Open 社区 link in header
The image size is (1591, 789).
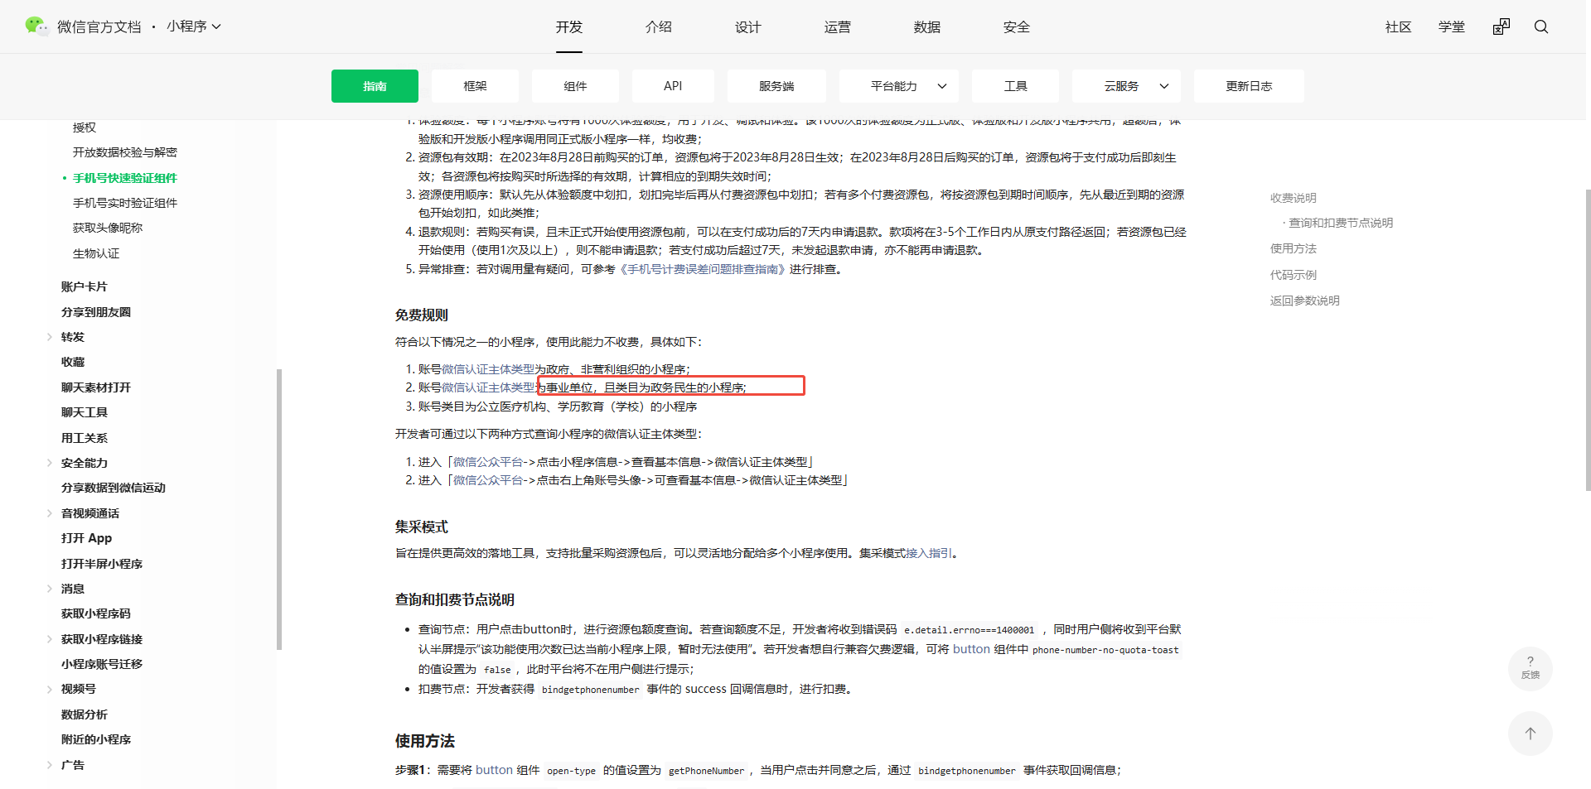pos(1399,26)
